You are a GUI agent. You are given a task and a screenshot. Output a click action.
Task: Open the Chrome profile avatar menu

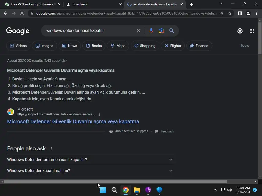tap(248, 13)
